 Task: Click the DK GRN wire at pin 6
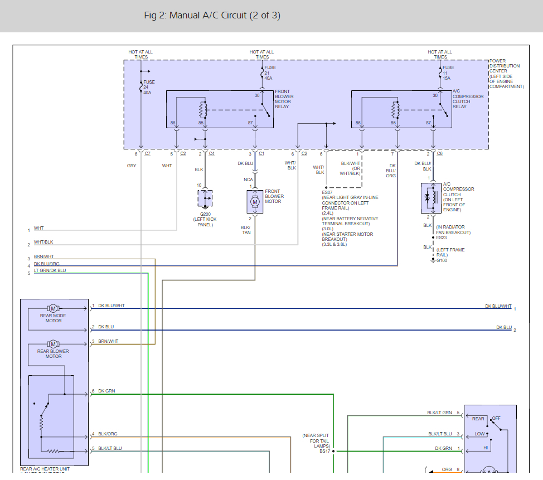click(x=211, y=394)
